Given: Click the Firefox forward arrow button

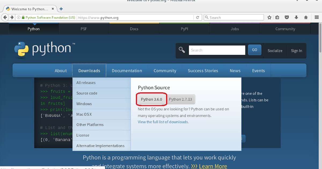Looking at the screenshot, I should coord(12,17).
